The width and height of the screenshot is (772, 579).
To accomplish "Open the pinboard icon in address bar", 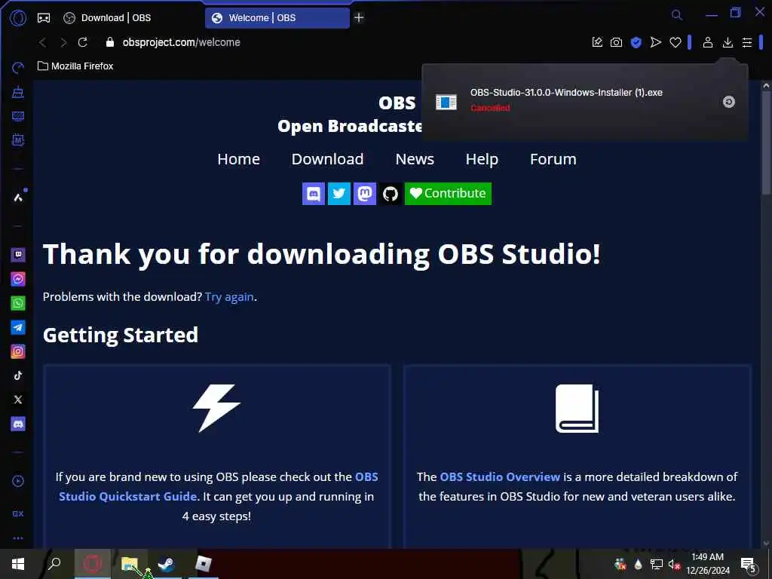I will 597,42.
